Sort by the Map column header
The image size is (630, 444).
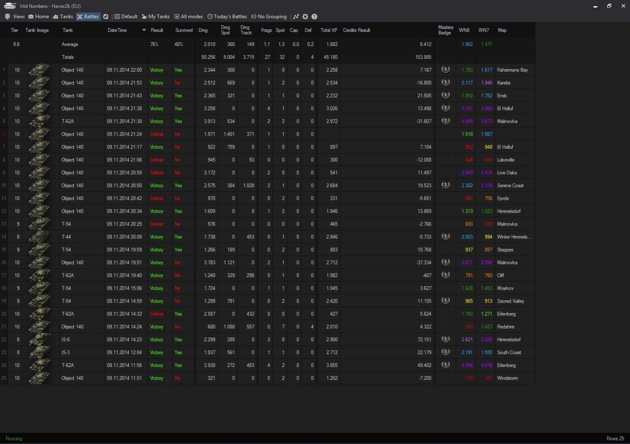coord(502,30)
